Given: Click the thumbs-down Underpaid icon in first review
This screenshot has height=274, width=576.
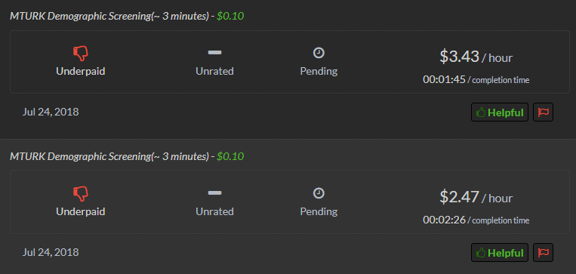Looking at the screenshot, I should 81,54.
